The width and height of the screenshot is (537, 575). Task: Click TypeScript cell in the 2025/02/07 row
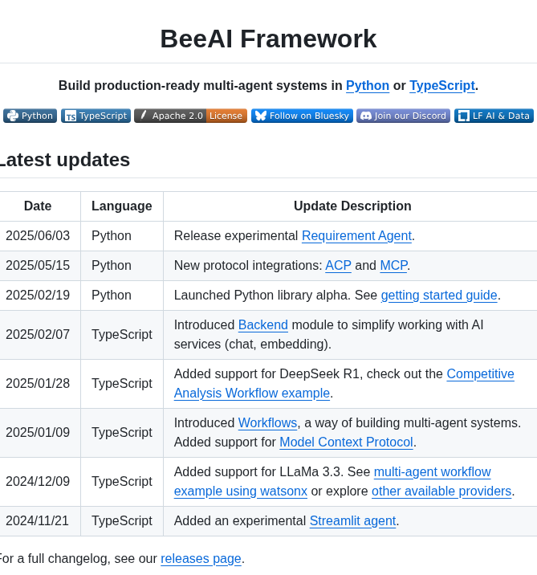pyautogui.click(x=122, y=334)
